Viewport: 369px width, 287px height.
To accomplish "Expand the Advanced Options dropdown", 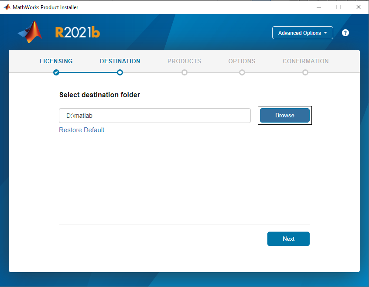I will coord(302,33).
